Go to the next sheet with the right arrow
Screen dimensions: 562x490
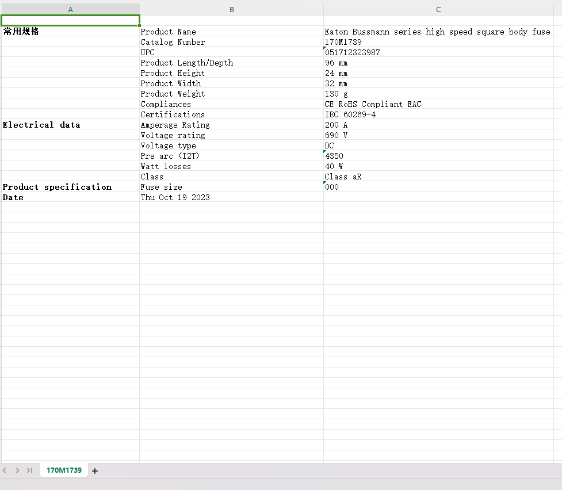click(x=17, y=470)
